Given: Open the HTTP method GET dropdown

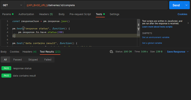Looking at the screenshot, I should (x=12, y=5).
